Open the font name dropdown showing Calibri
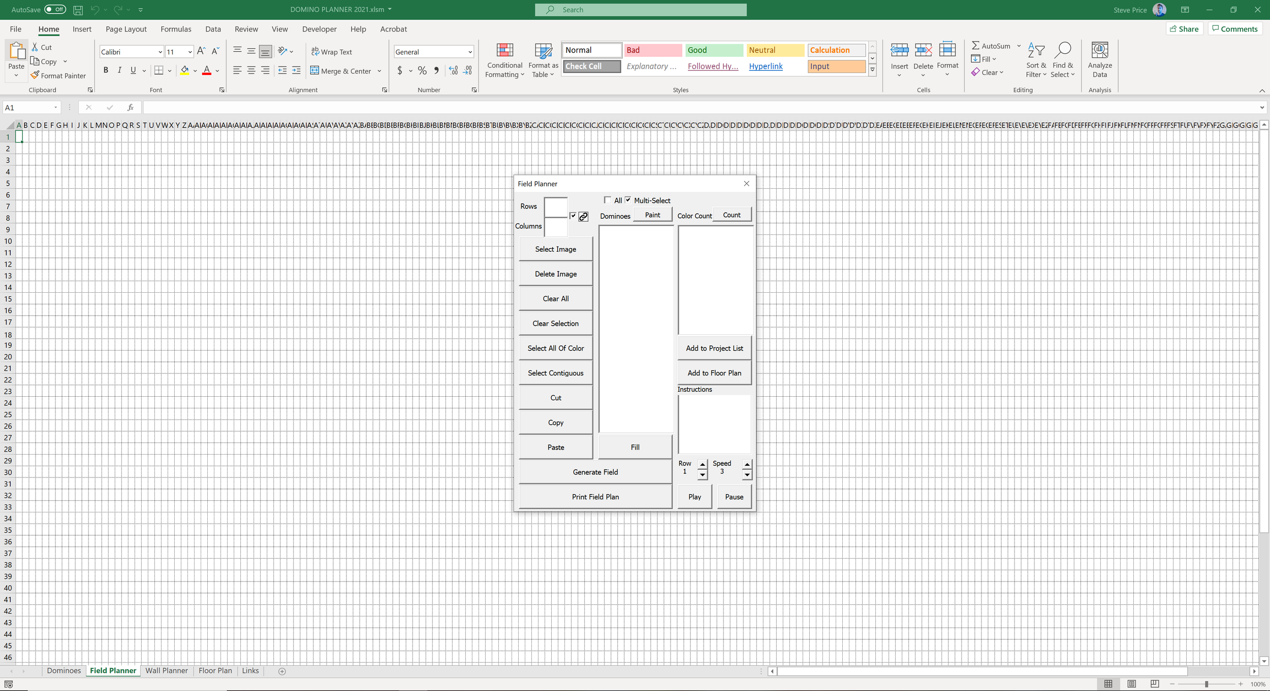The width and height of the screenshot is (1270, 691). [160, 52]
